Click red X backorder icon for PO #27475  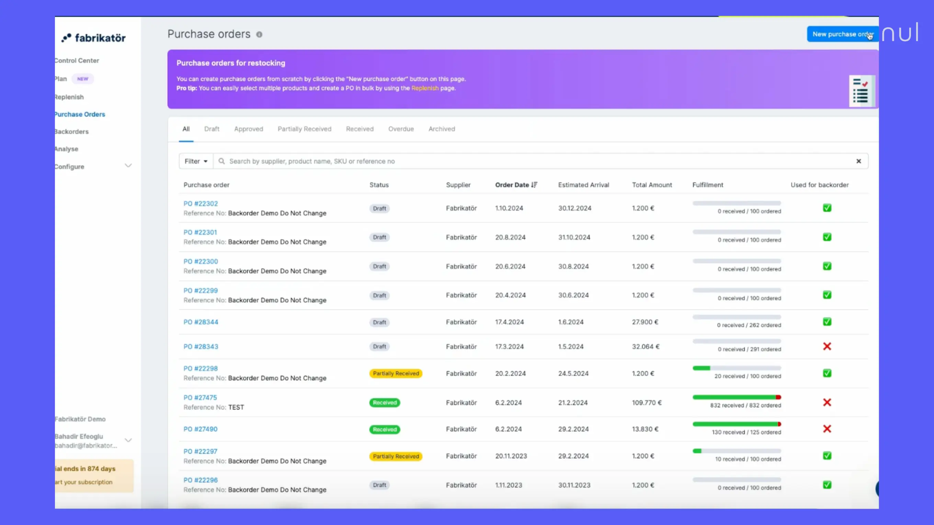coord(827,402)
